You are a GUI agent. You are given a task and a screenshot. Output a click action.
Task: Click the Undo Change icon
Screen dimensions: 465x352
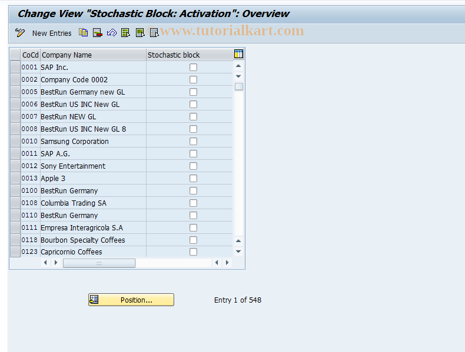(x=111, y=32)
